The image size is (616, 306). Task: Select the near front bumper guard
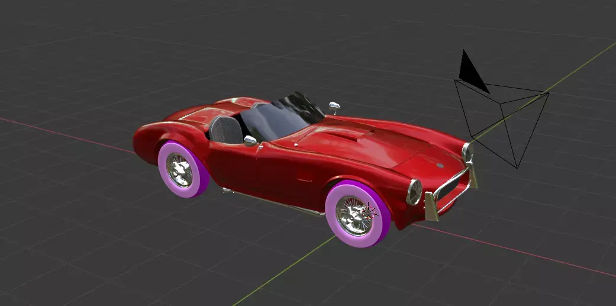431,207
